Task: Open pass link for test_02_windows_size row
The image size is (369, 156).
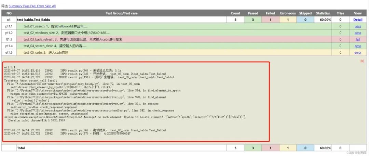Action: pyautogui.click(x=358, y=33)
